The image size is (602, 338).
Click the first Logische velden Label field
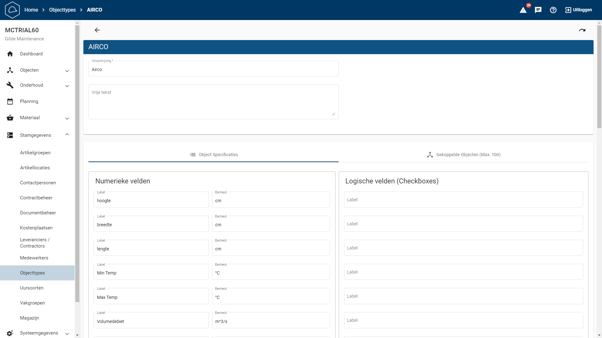pos(463,200)
